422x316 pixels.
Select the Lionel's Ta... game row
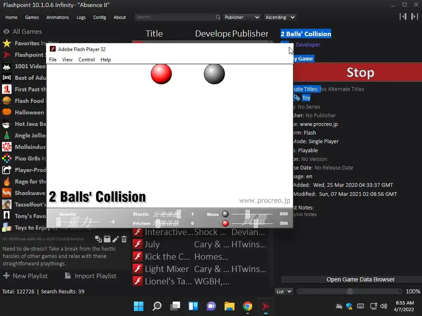coord(201,281)
